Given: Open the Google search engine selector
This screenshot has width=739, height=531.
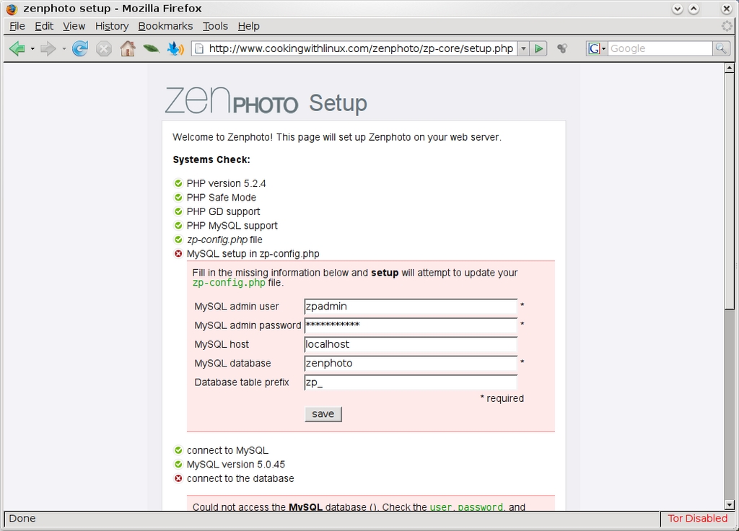Looking at the screenshot, I should 597,48.
